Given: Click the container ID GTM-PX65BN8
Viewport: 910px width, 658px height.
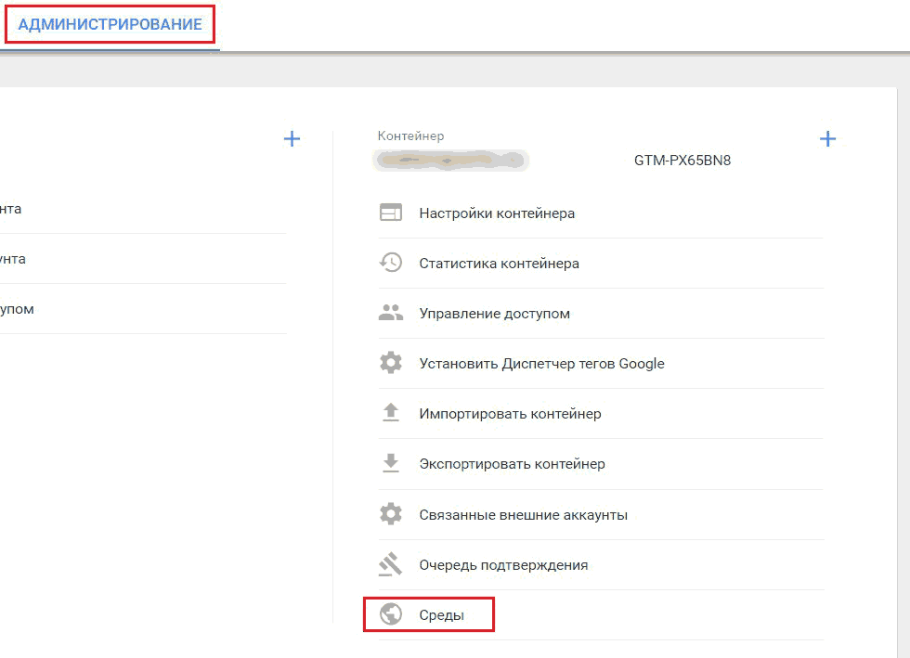Looking at the screenshot, I should click(x=682, y=161).
